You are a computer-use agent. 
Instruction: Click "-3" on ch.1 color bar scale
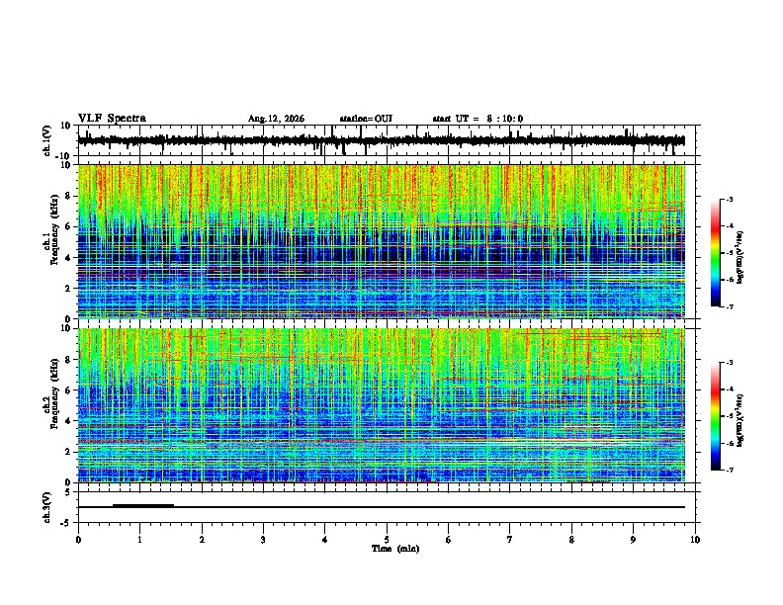click(730, 200)
